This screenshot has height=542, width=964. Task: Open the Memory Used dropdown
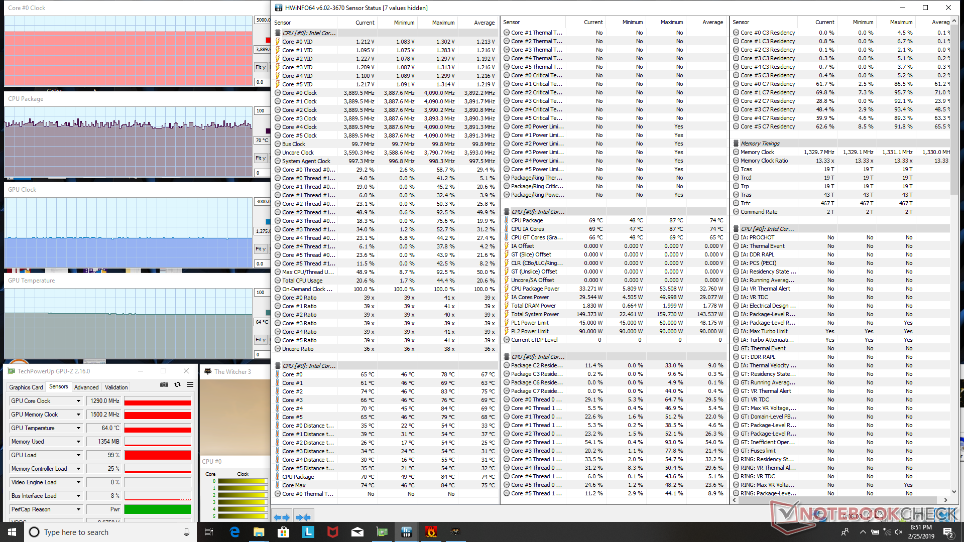[78, 442]
